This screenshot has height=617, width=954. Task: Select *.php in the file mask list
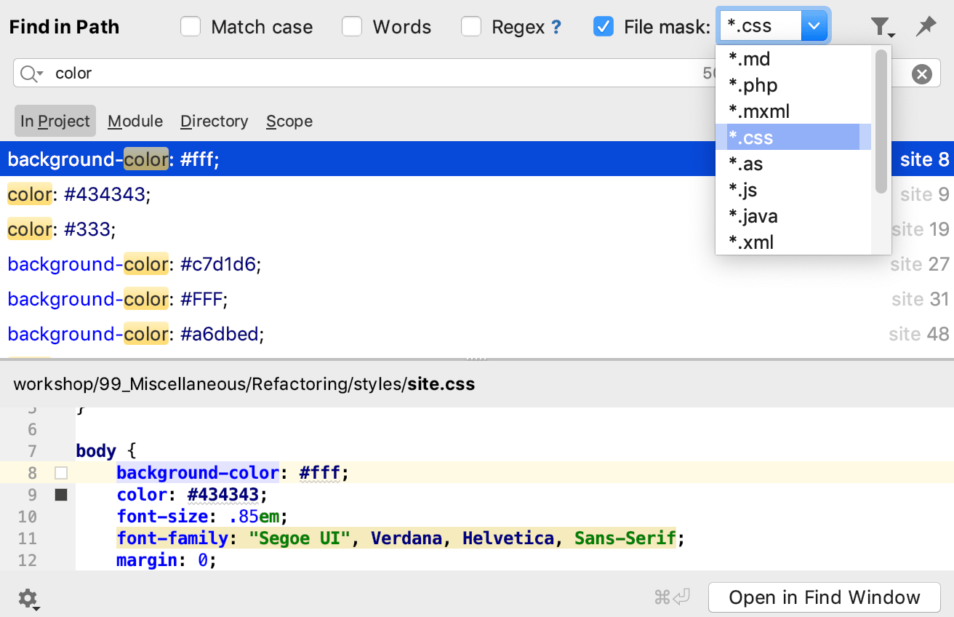[794, 85]
